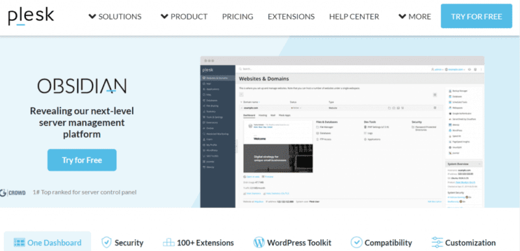The image size is (520, 251).
Task: Click the 100+ Extensions blocks icon
Action: [x=168, y=243]
